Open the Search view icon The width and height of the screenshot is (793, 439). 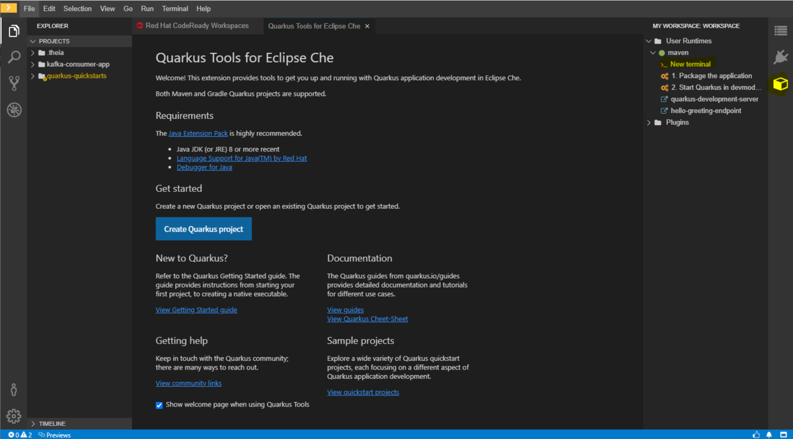pos(14,57)
